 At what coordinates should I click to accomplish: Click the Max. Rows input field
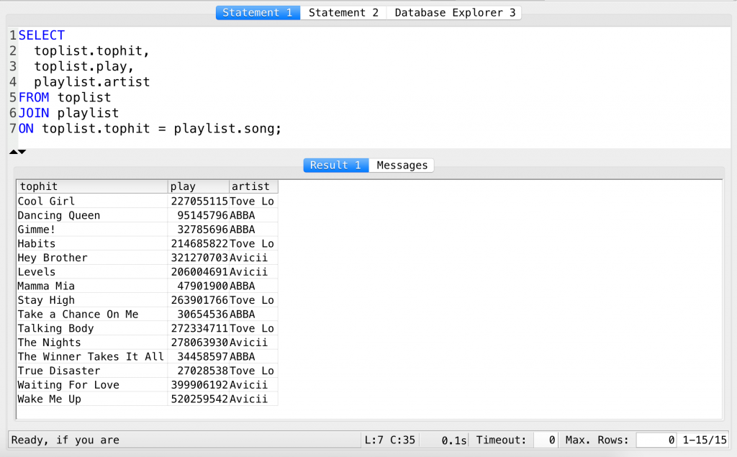click(656, 440)
